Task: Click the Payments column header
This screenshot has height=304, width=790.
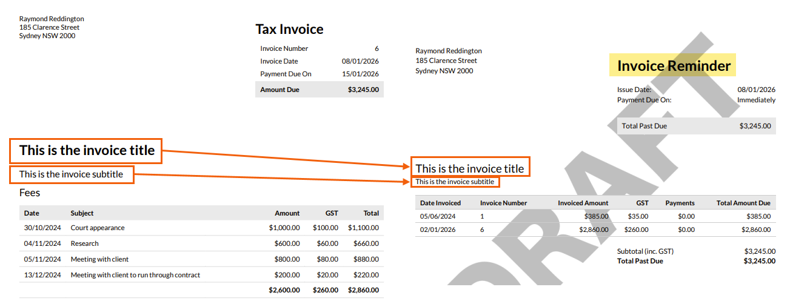Action: [680, 203]
